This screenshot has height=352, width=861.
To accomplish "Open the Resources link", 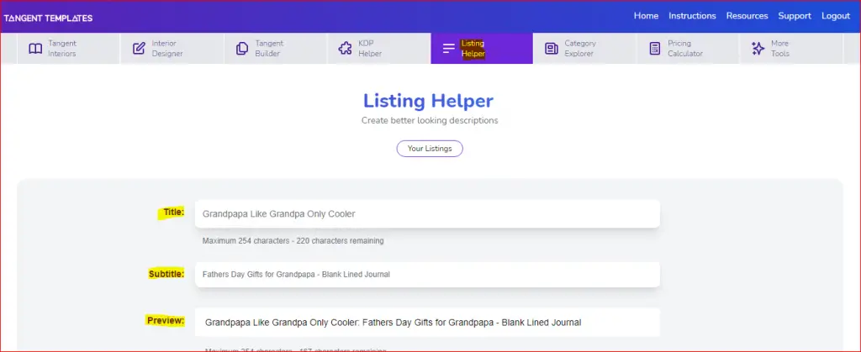I will pos(747,16).
